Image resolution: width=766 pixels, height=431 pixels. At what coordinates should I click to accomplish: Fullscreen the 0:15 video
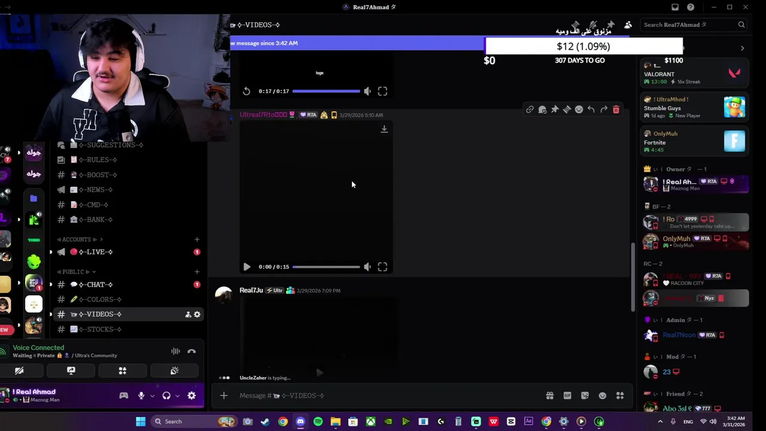coord(382,267)
